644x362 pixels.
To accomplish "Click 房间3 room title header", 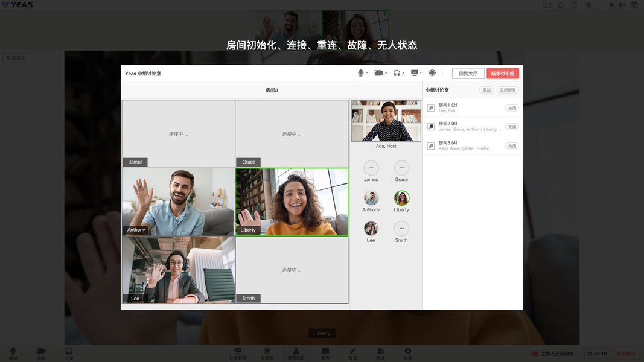I will click(272, 91).
